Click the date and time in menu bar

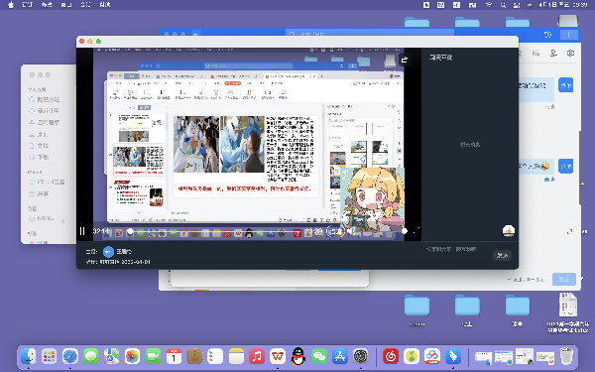point(563,5)
